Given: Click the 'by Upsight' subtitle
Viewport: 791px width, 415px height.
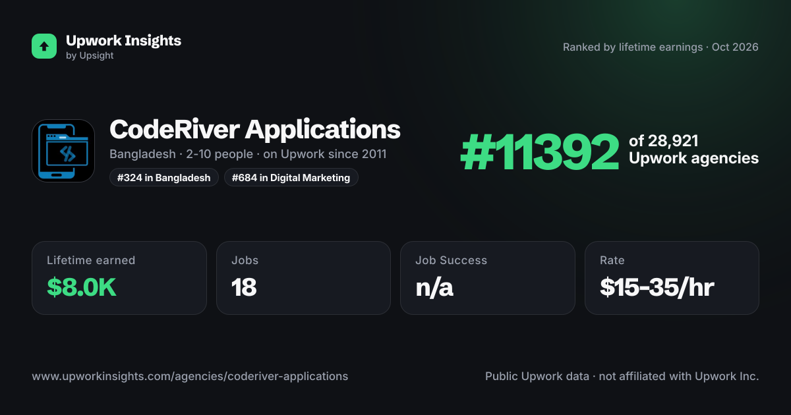Looking at the screenshot, I should [90, 56].
